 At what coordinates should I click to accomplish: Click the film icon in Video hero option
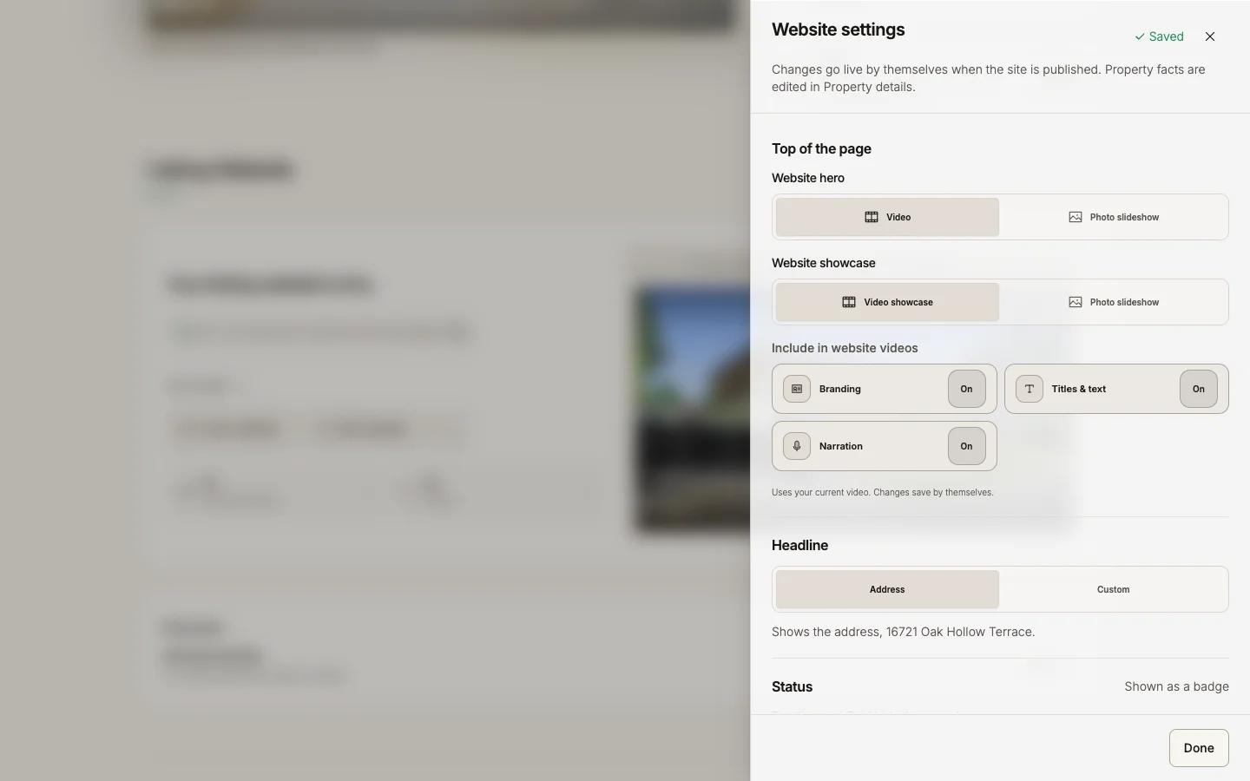(x=872, y=217)
